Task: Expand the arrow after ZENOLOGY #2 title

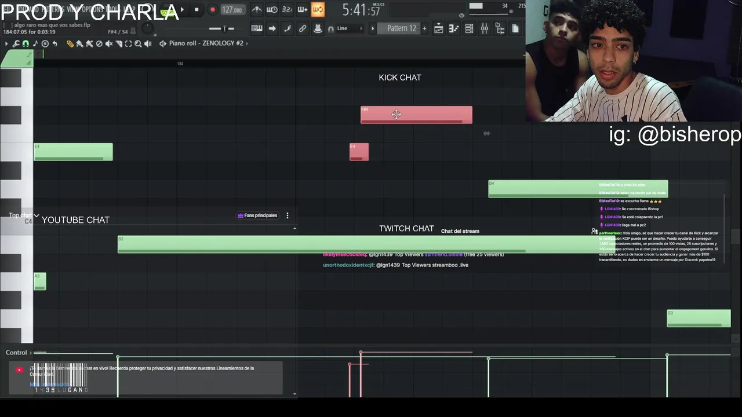Action: (x=247, y=43)
